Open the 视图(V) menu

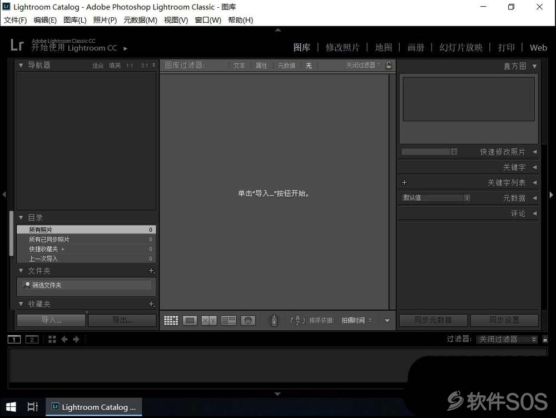(x=176, y=20)
